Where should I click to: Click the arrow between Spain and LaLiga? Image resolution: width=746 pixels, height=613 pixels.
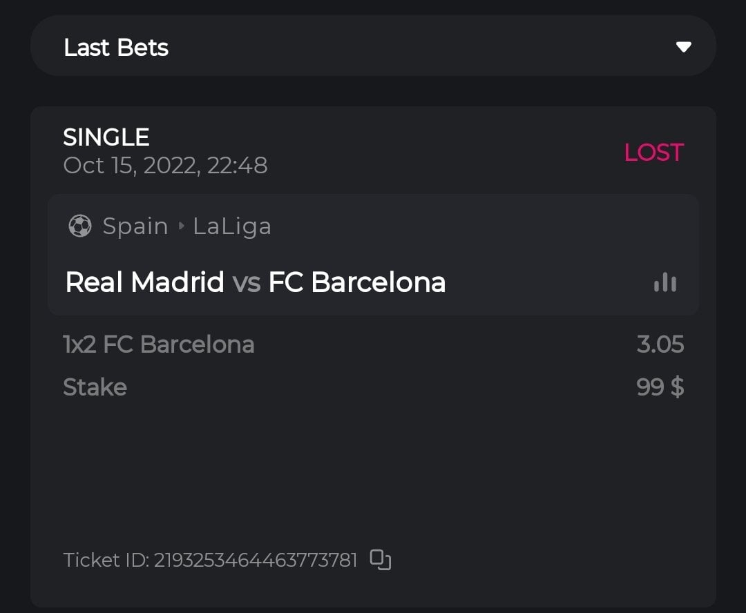click(x=181, y=226)
